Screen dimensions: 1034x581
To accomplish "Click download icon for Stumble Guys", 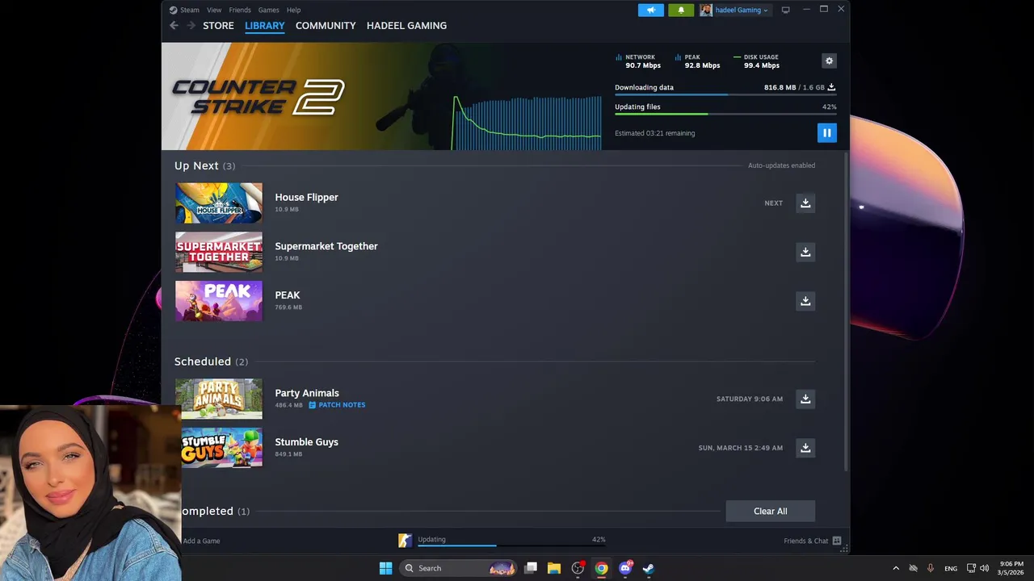I will 805,448.
